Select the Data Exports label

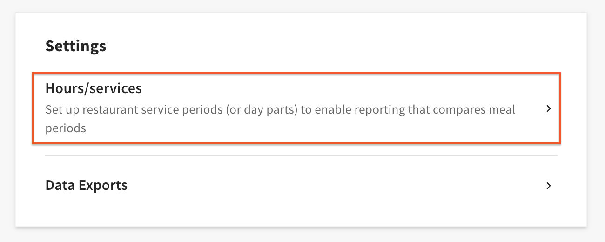pos(87,185)
